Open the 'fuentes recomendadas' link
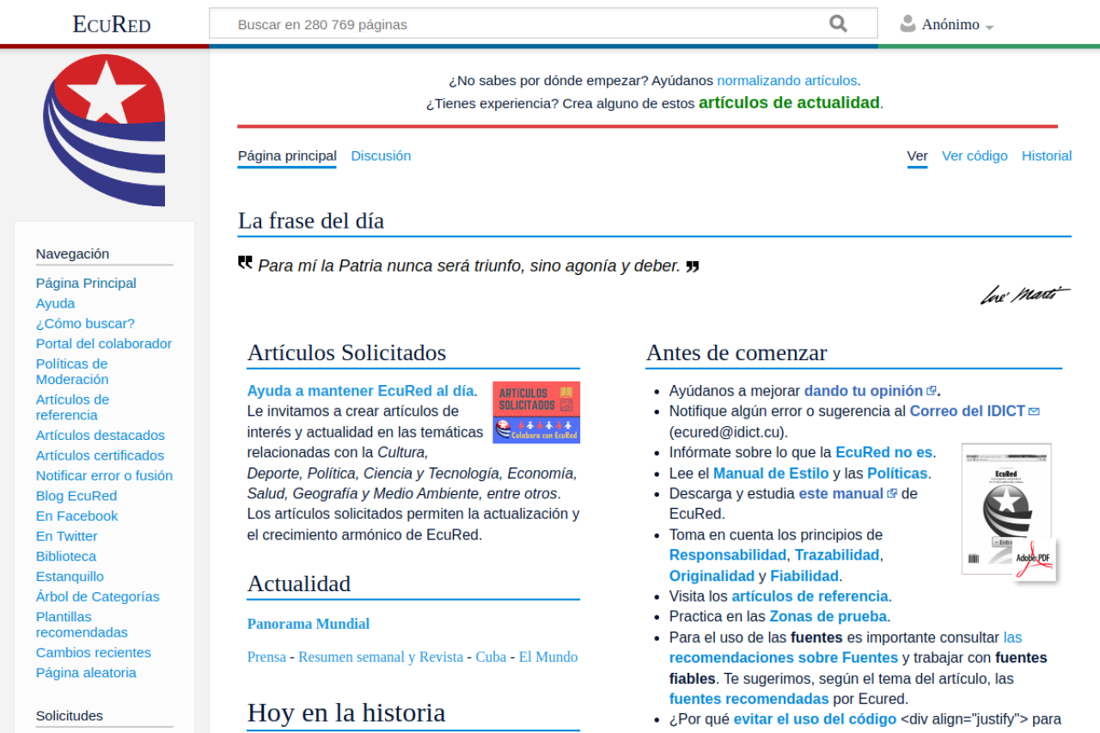This screenshot has width=1100, height=733. coord(749,699)
